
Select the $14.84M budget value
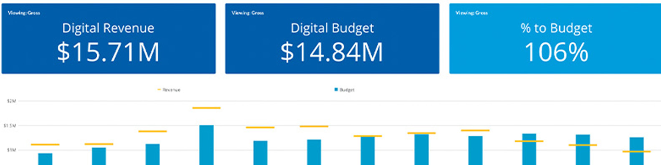(332, 52)
